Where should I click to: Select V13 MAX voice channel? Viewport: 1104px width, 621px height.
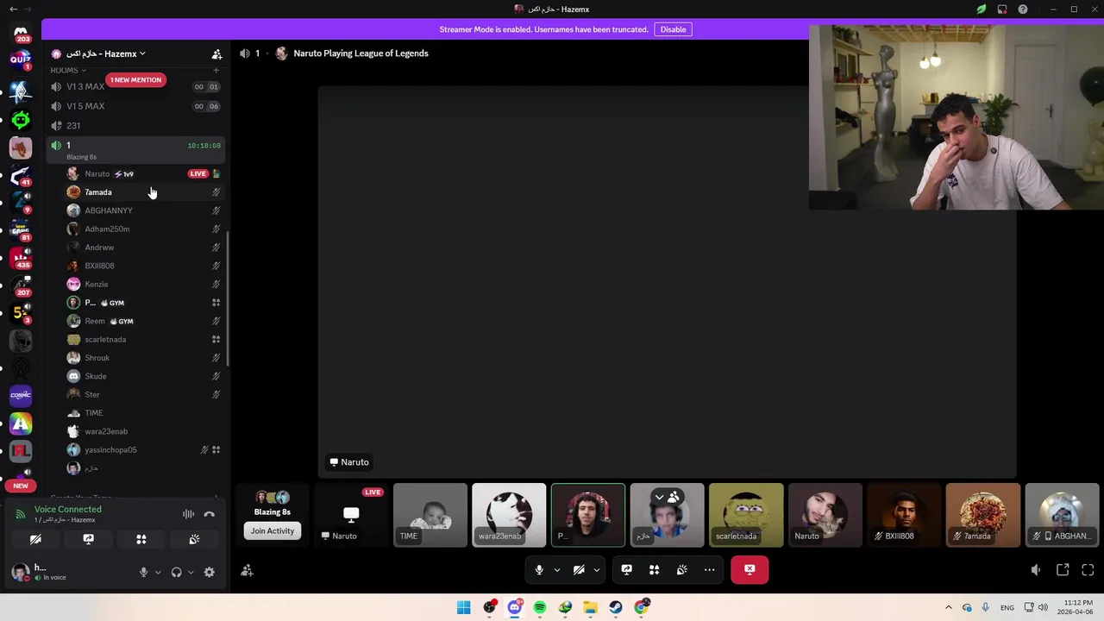[135, 86]
